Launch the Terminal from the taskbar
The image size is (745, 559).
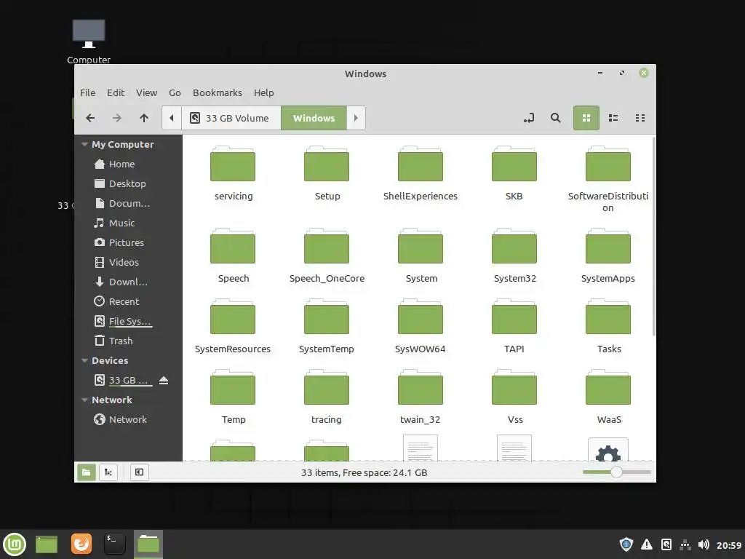tap(114, 544)
